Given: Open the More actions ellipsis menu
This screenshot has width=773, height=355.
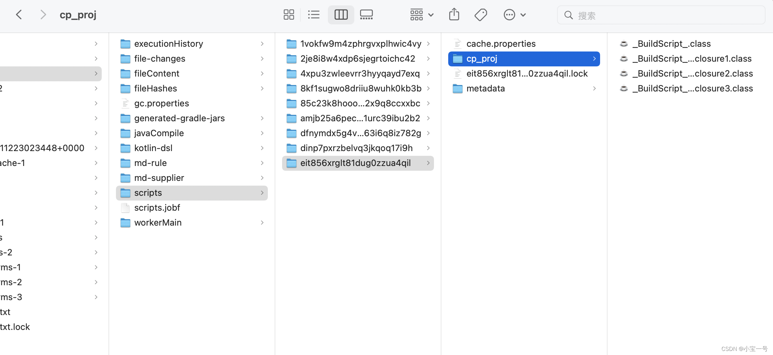Looking at the screenshot, I should (x=514, y=15).
